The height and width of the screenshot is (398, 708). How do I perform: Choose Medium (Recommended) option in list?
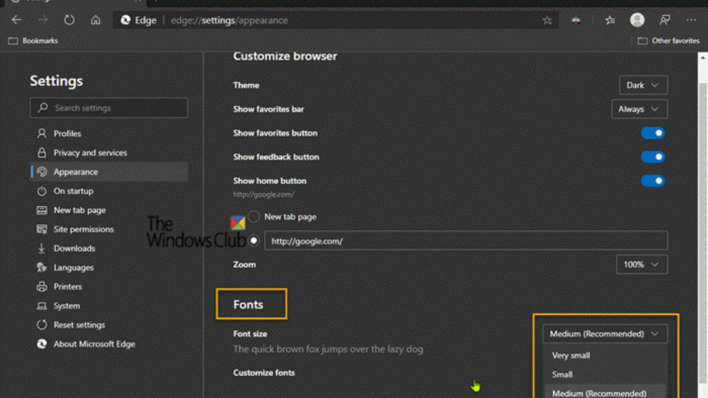605,393
